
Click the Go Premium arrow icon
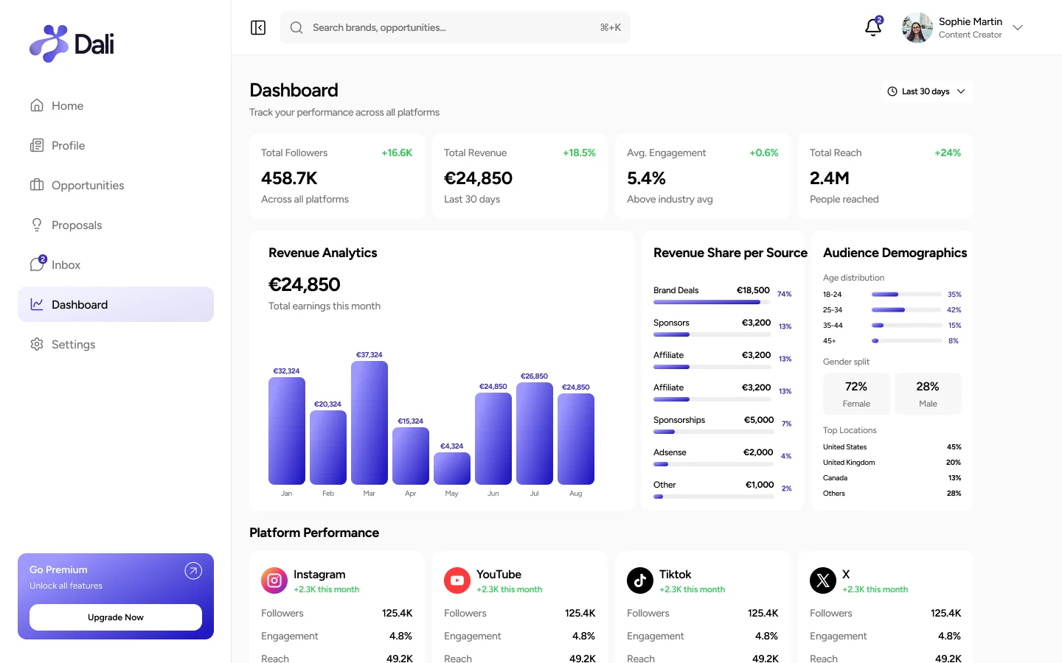(x=193, y=571)
